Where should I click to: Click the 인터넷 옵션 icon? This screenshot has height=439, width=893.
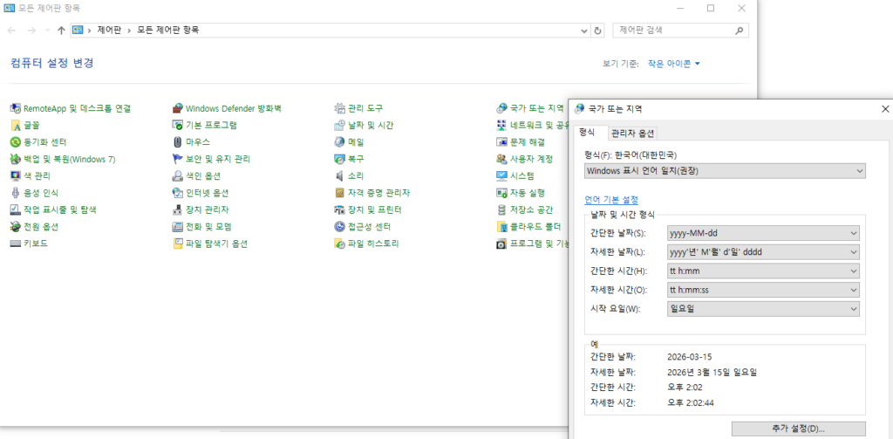tap(178, 193)
